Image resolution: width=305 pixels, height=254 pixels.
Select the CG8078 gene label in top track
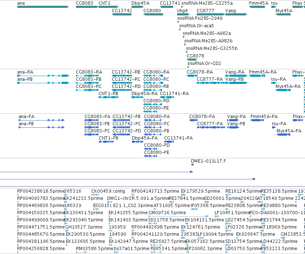(x=195, y=56)
